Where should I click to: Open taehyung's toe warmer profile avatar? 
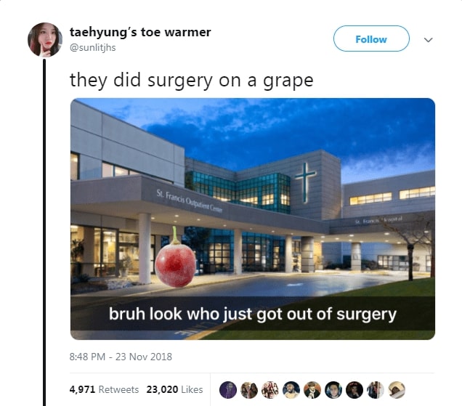pos(45,40)
